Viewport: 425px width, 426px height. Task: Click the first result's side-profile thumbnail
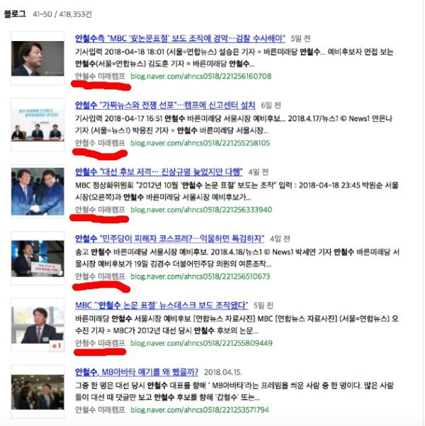point(38,58)
